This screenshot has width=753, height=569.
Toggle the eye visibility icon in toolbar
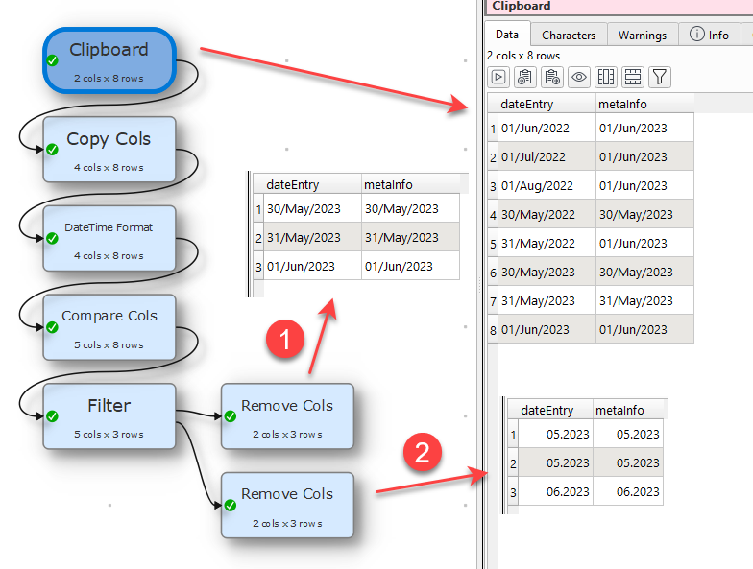tap(579, 77)
